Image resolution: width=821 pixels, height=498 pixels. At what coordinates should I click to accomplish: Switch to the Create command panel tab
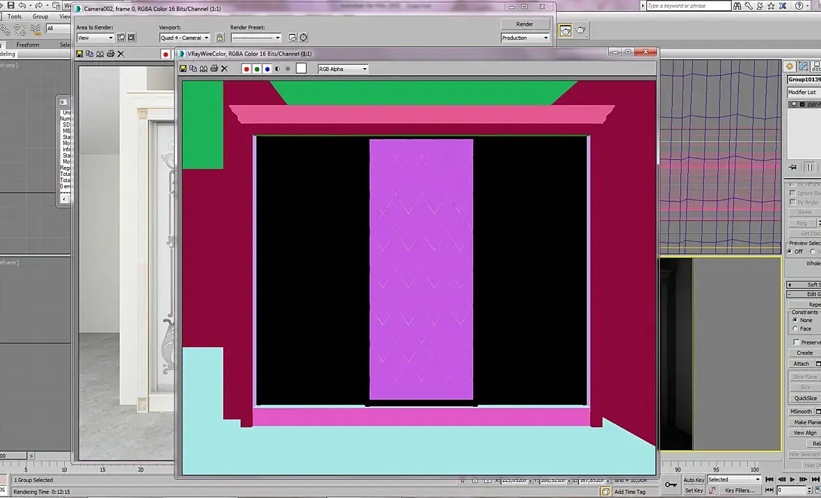tap(790, 66)
